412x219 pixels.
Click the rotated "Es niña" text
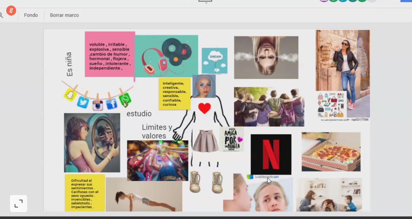coord(69,64)
